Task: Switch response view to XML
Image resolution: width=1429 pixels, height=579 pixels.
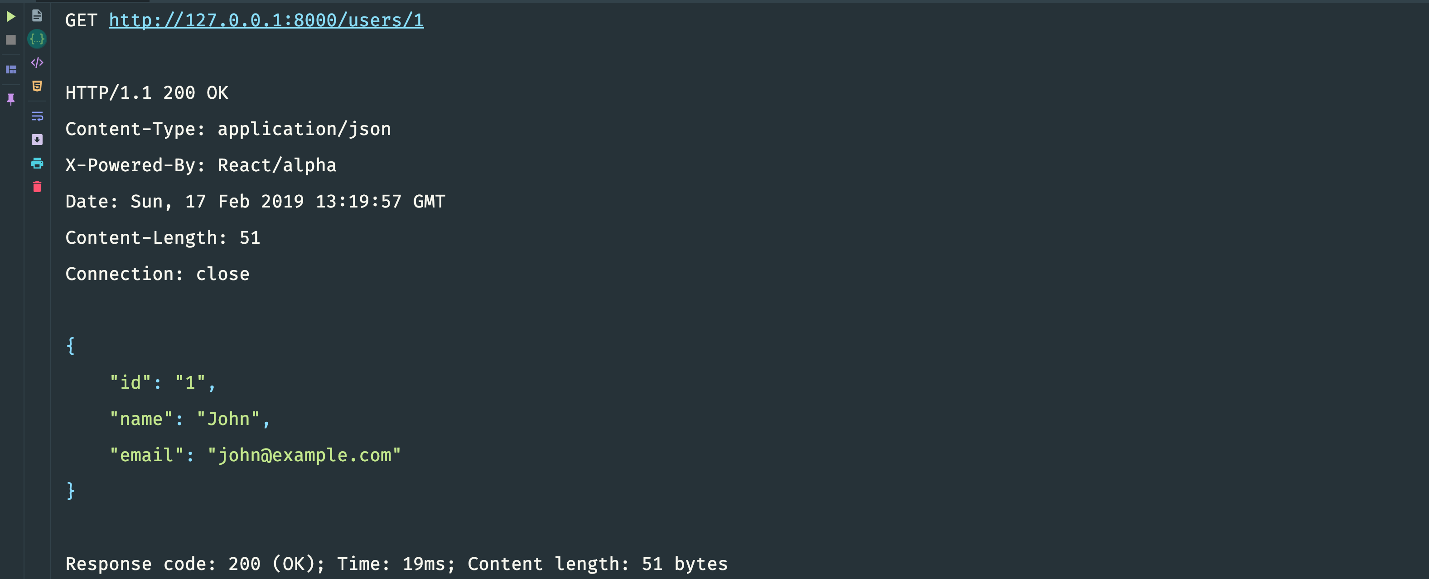Action: click(37, 63)
